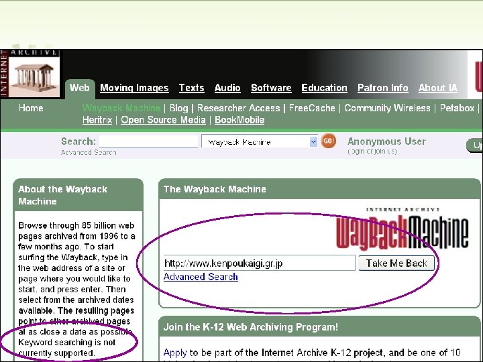Open the Blog link
The height and width of the screenshot is (362, 483).
click(x=178, y=108)
